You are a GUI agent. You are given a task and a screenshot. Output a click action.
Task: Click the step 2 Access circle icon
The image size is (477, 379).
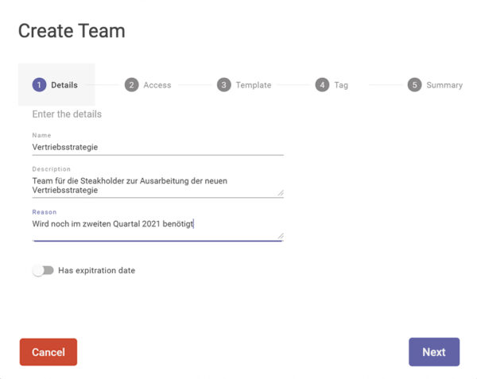[132, 85]
